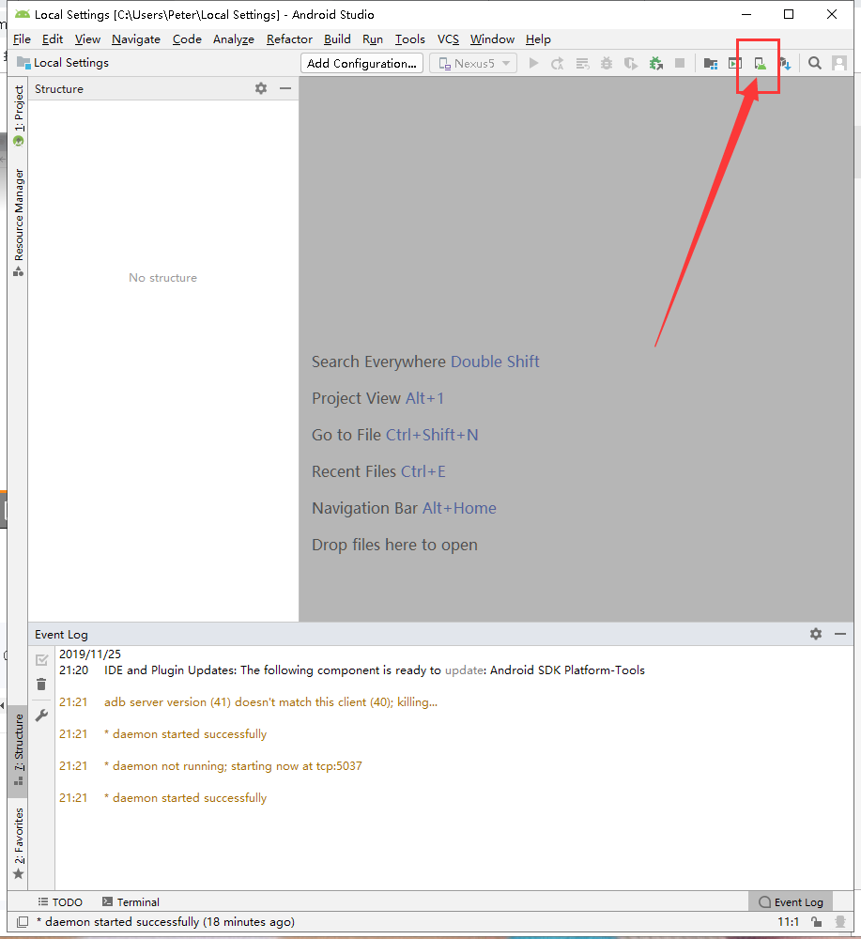Click cursor position 11:1 in status bar

pos(788,922)
